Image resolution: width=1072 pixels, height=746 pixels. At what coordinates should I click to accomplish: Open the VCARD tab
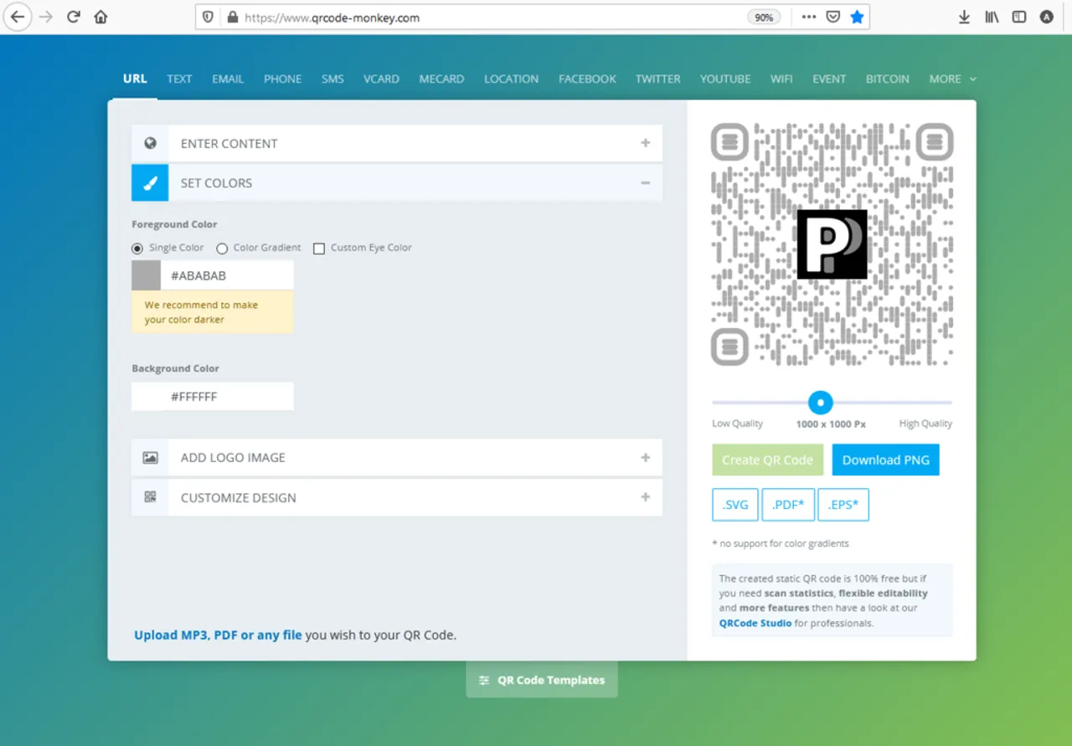click(x=381, y=79)
